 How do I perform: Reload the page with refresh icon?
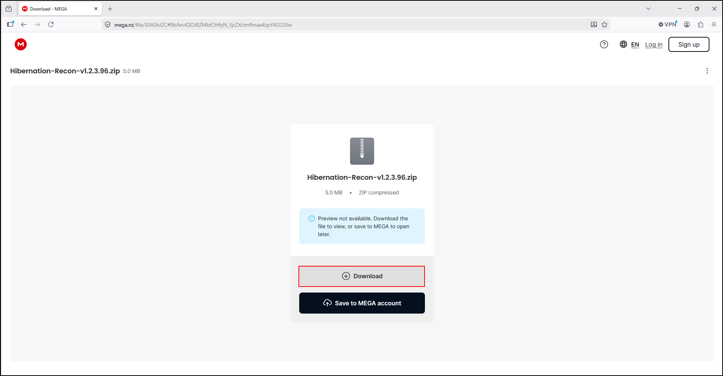click(x=51, y=24)
